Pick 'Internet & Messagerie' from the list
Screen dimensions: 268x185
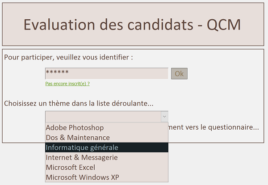click(82, 157)
